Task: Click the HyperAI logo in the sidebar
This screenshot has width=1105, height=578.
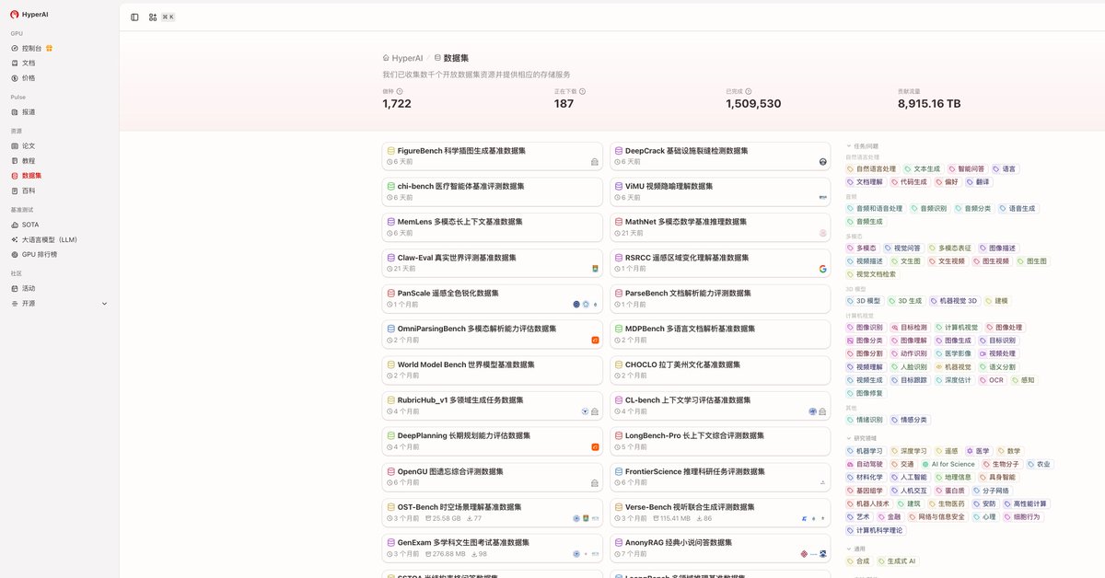Action: click(x=15, y=15)
